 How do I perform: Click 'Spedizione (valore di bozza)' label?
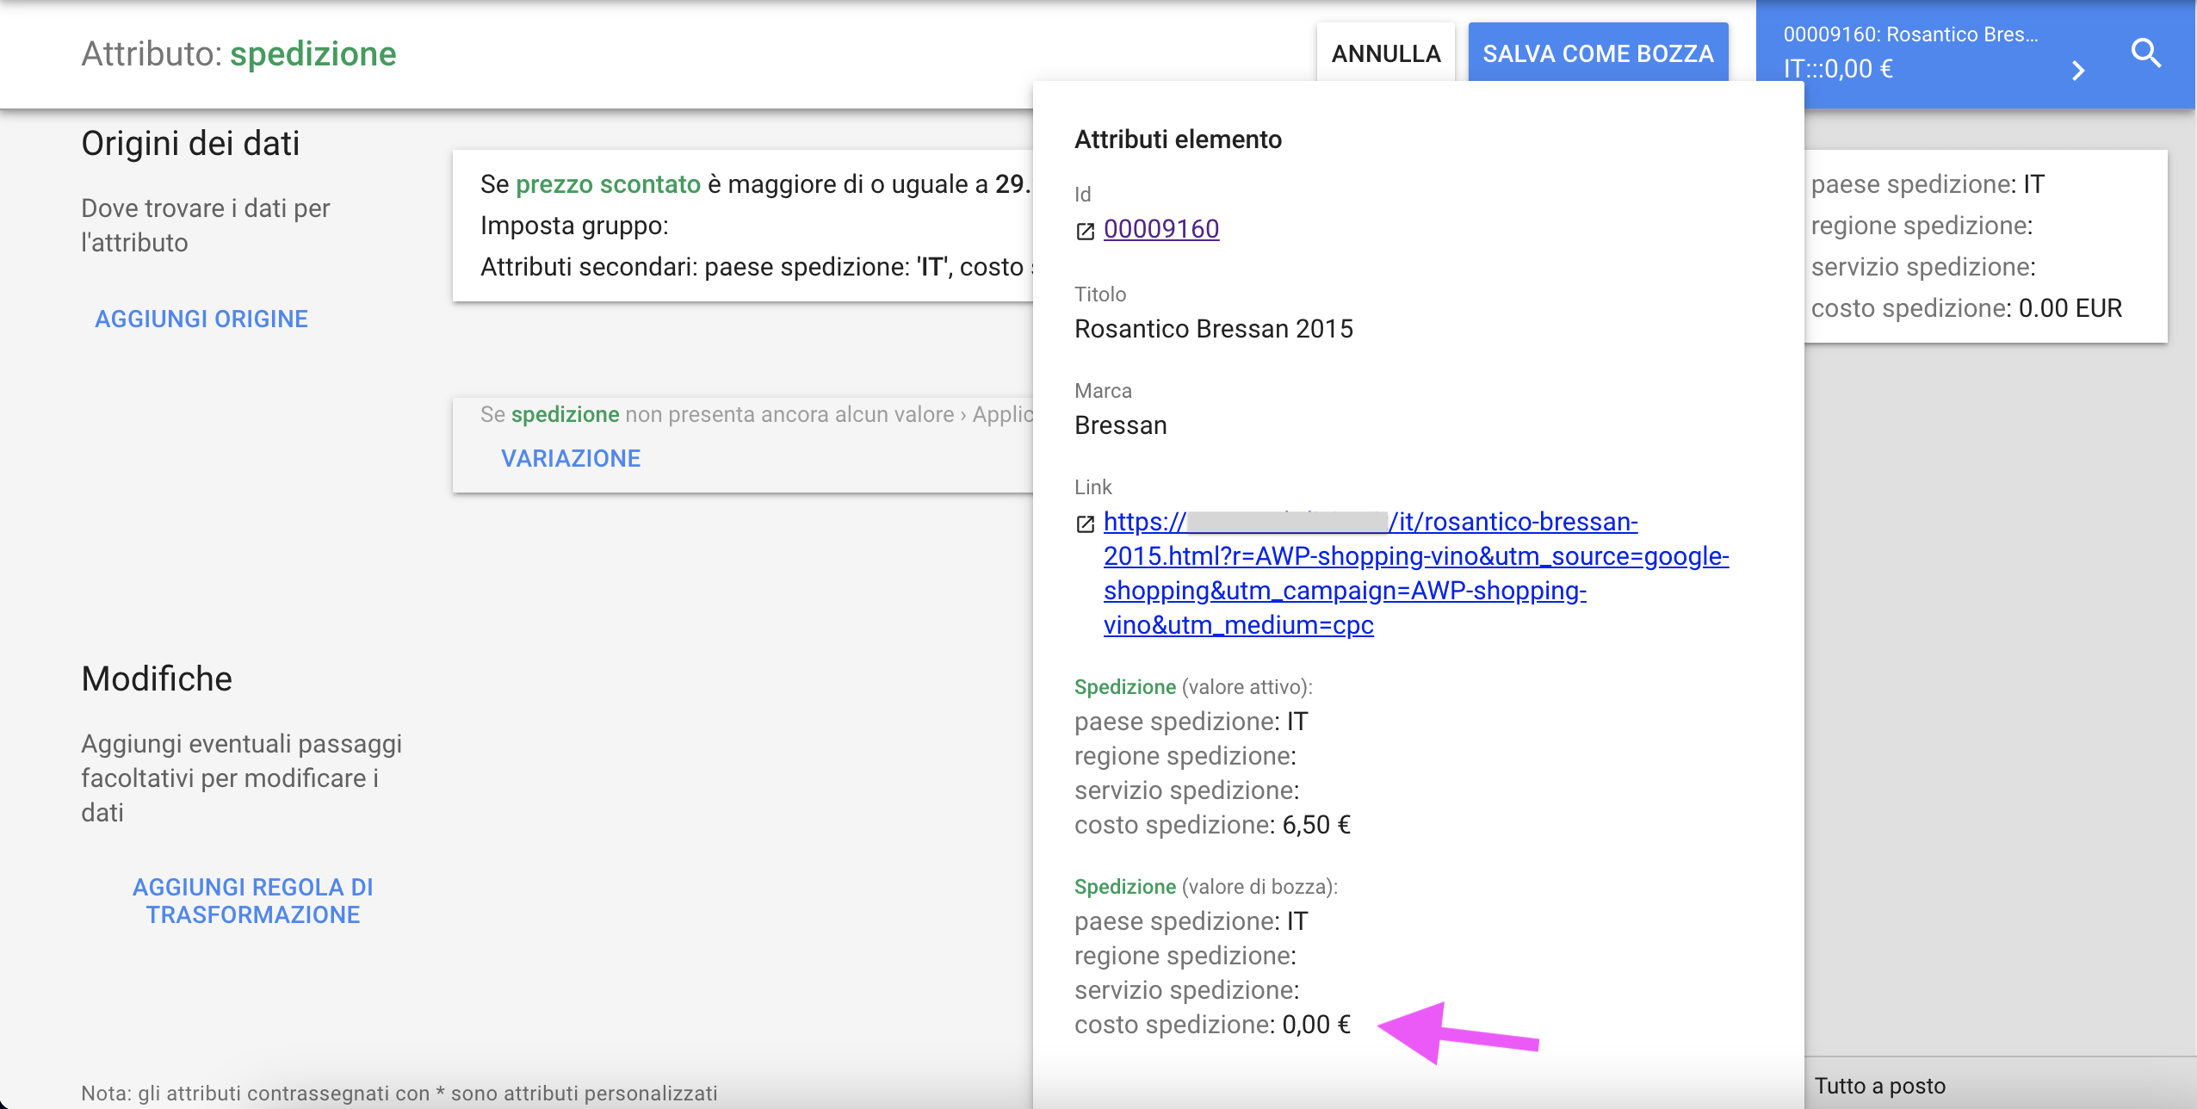(x=1205, y=887)
